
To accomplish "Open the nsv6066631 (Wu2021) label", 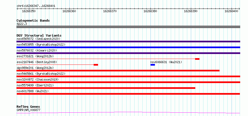I will click(x=166, y=62).
